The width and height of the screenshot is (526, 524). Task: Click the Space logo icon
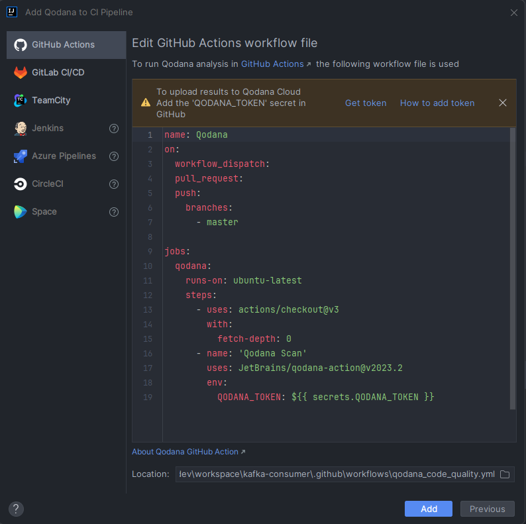pos(21,212)
